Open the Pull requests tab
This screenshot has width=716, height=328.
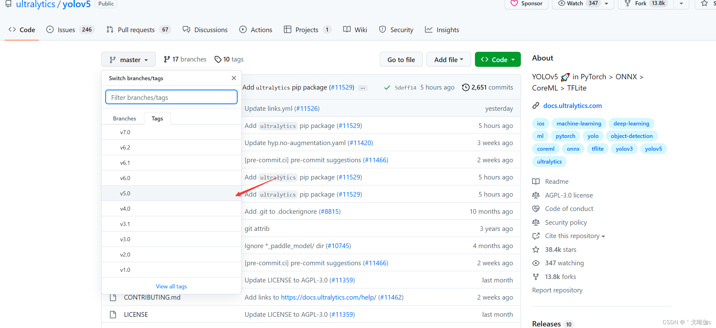(138, 30)
